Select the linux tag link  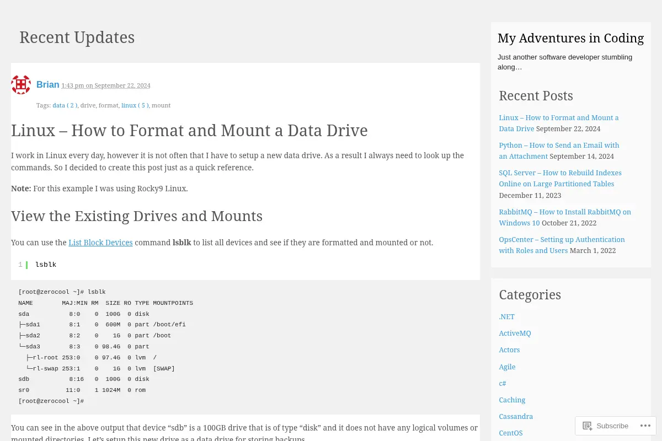pyautogui.click(x=135, y=105)
